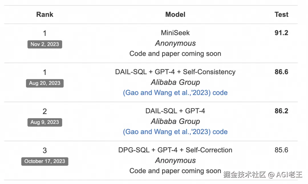Open the code link in Aug 9 row
The height and width of the screenshot is (184, 308).
pyautogui.click(x=220, y=132)
